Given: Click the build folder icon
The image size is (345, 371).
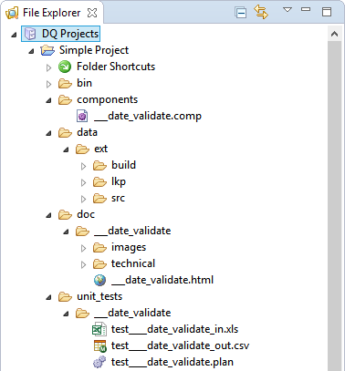Looking at the screenshot, I should [x=99, y=165].
